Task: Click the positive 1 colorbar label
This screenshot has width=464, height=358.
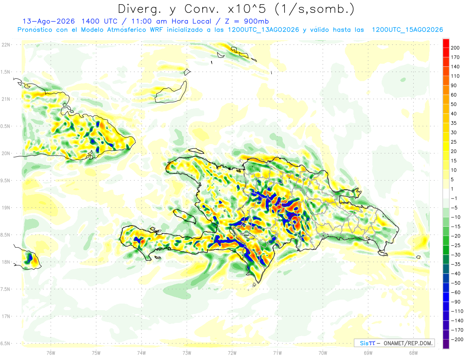Action: 452,189
